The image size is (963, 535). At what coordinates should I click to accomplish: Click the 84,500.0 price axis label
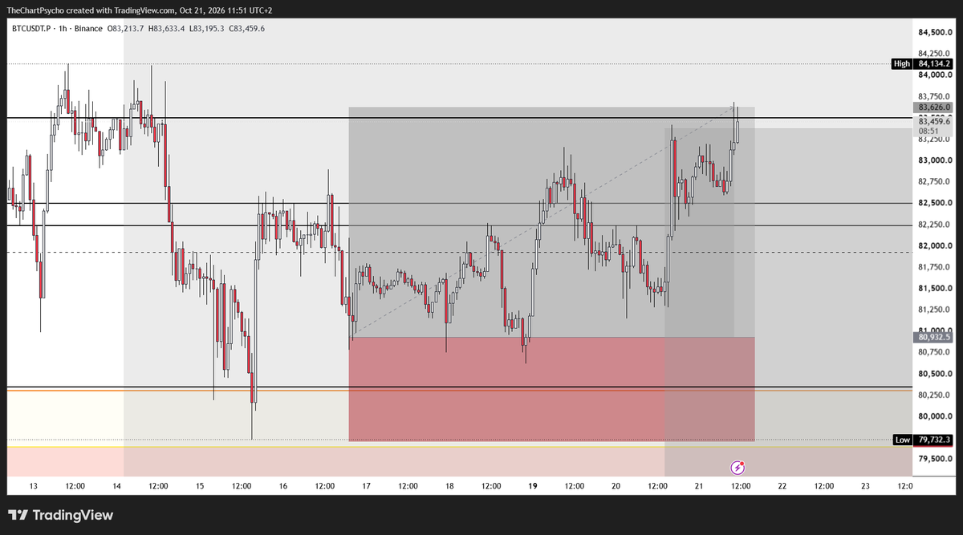[935, 32]
